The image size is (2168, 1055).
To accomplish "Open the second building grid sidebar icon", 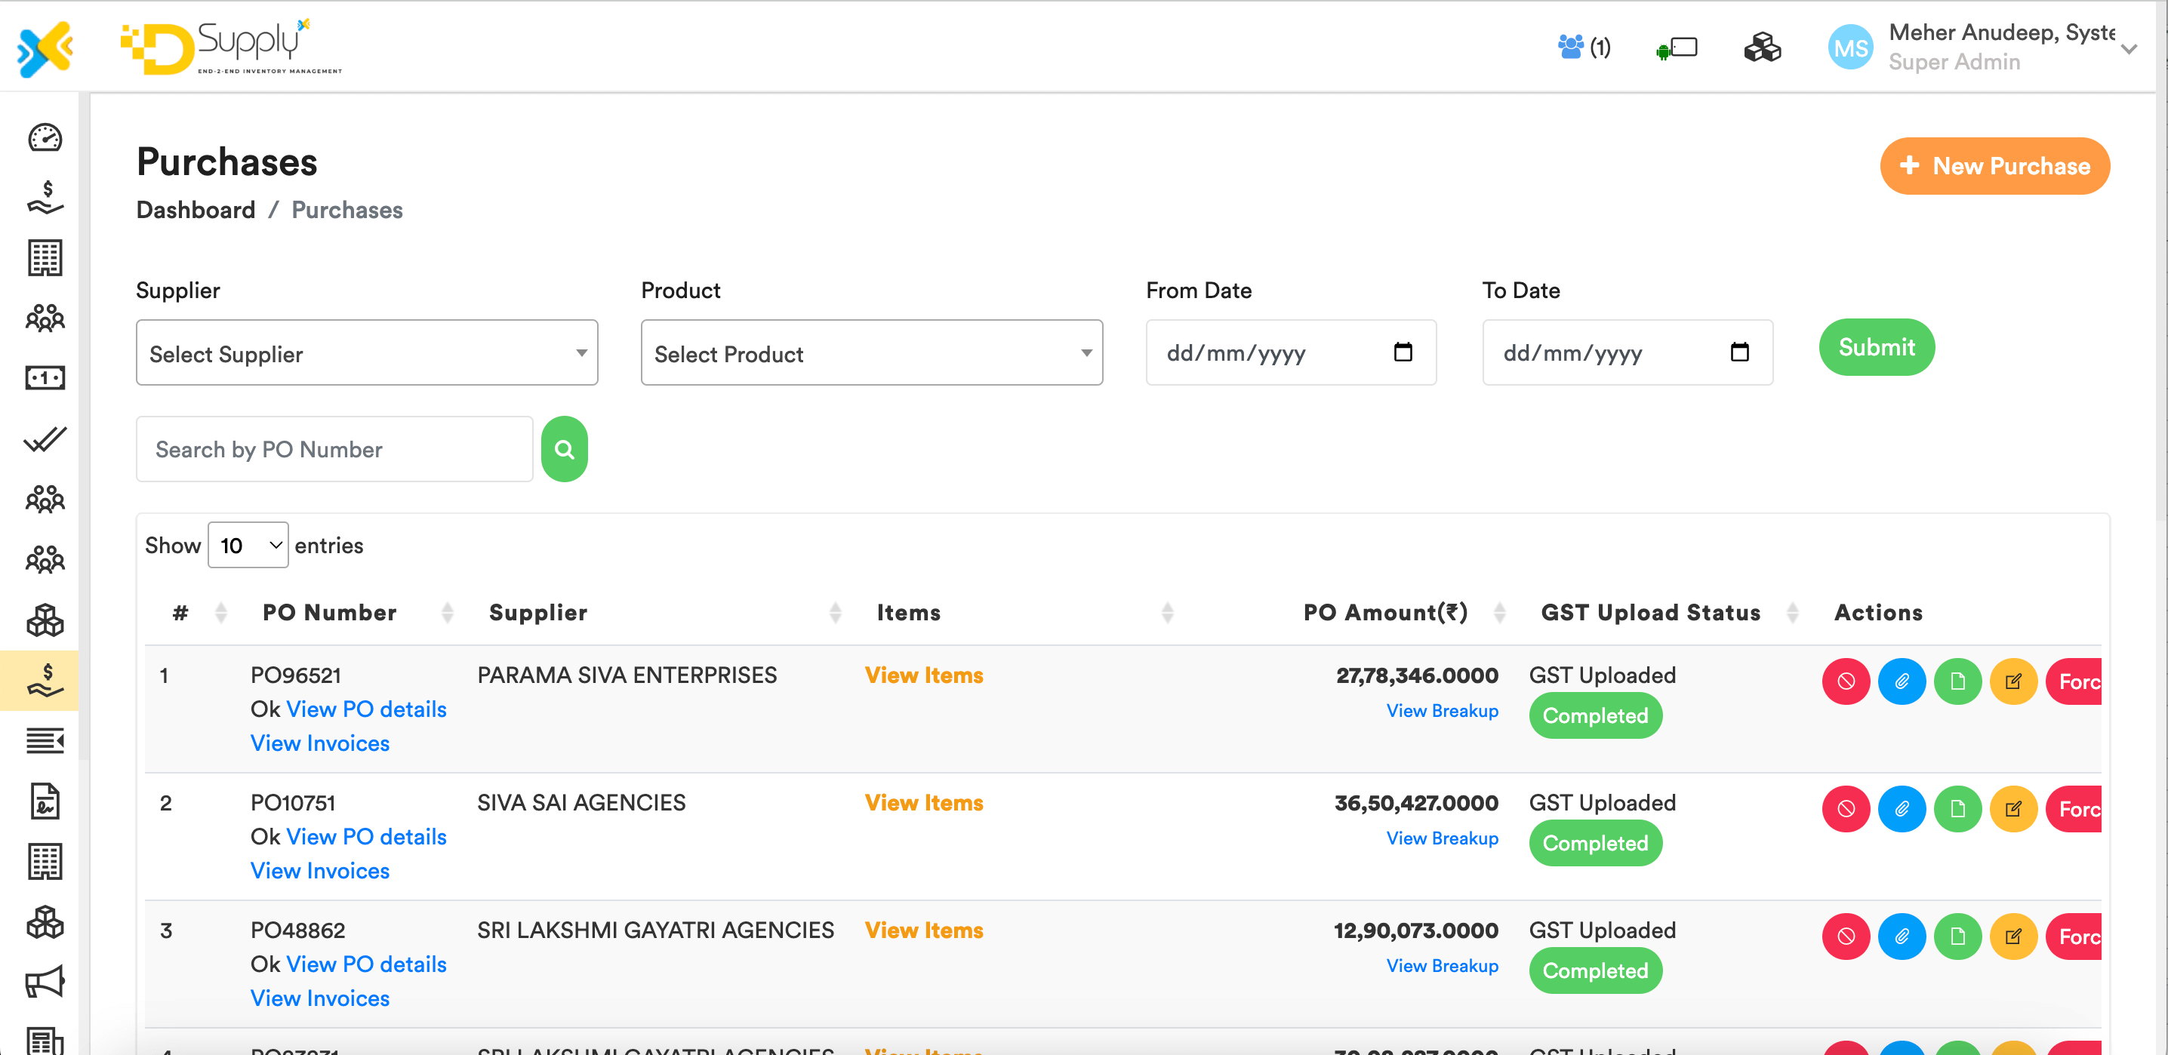I will point(45,862).
